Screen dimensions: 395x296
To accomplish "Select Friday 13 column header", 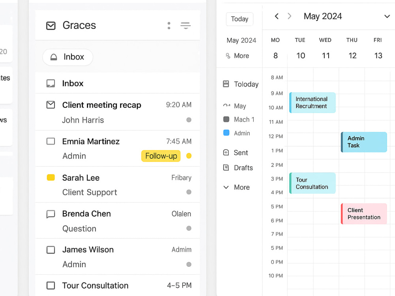I will (x=378, y=48).
